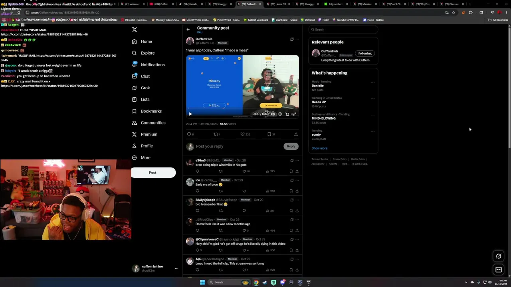Click the Grok icon on A/G's reply
The width and height of the screenshot is (511, 287).
pos(292,259)
